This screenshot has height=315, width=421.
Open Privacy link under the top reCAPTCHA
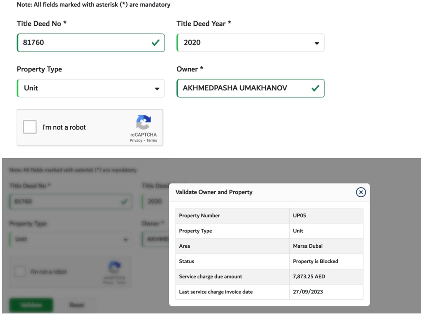pyautogui.click(x=136, y=140)
